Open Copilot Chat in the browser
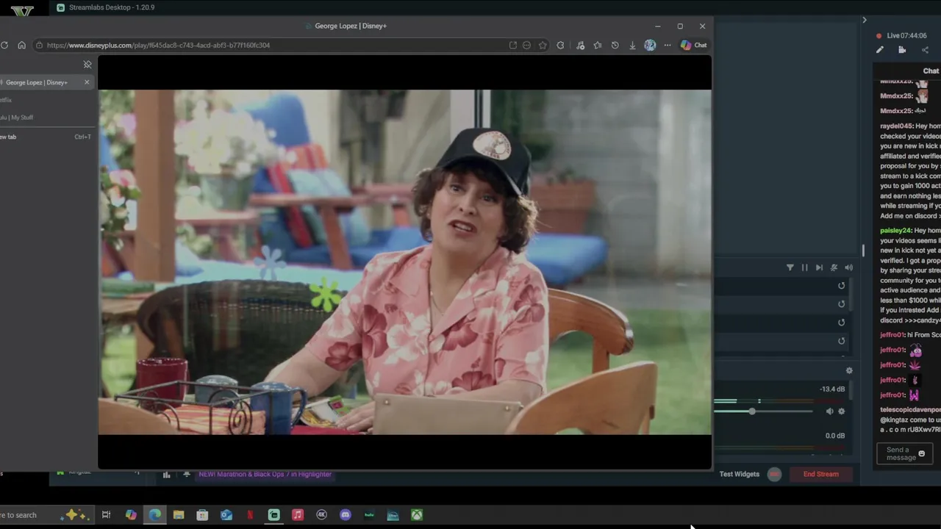Image resolution: width=941 pixels, height=529 pixels. pos(693,45)
